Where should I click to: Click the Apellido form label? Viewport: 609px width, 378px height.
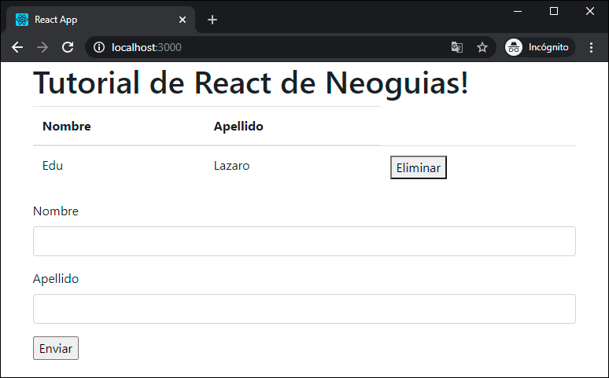tap(56, 279)
